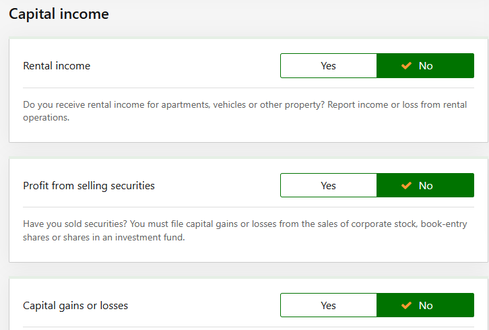
Task: Set Rental income to Yes
Action: pyautogui.click(x=328, y=66)
